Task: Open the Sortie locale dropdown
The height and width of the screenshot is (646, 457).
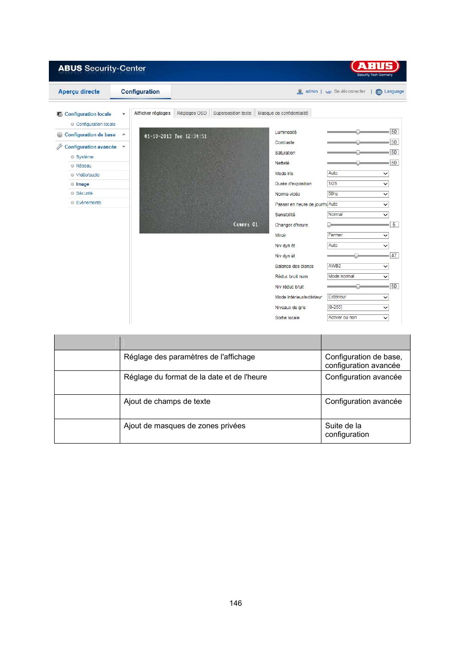Action: [358, 318]
